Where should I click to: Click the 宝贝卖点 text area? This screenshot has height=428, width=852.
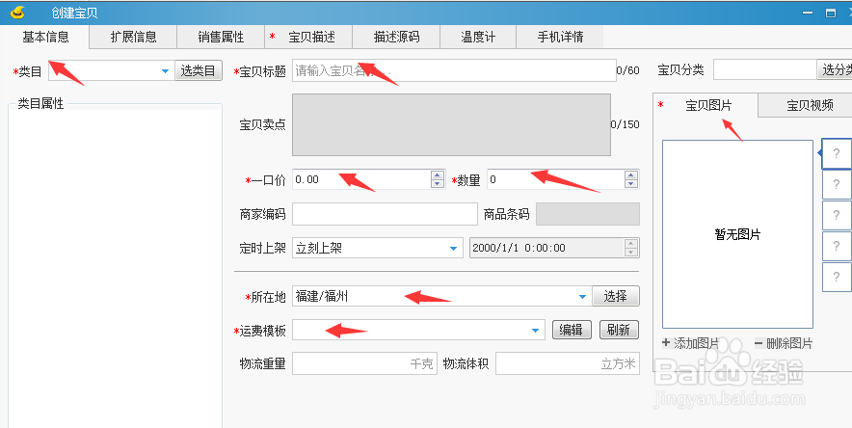coord(451,124)
